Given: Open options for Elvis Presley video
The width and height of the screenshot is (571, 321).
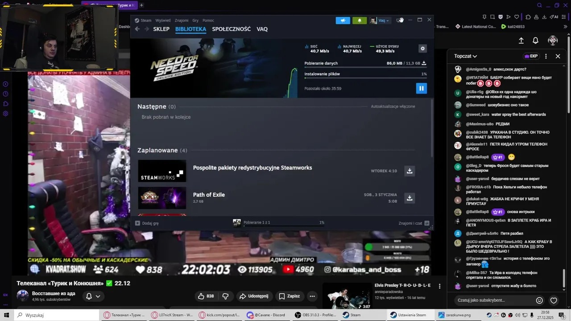Looking at the screenshot, I should (439, 286).
